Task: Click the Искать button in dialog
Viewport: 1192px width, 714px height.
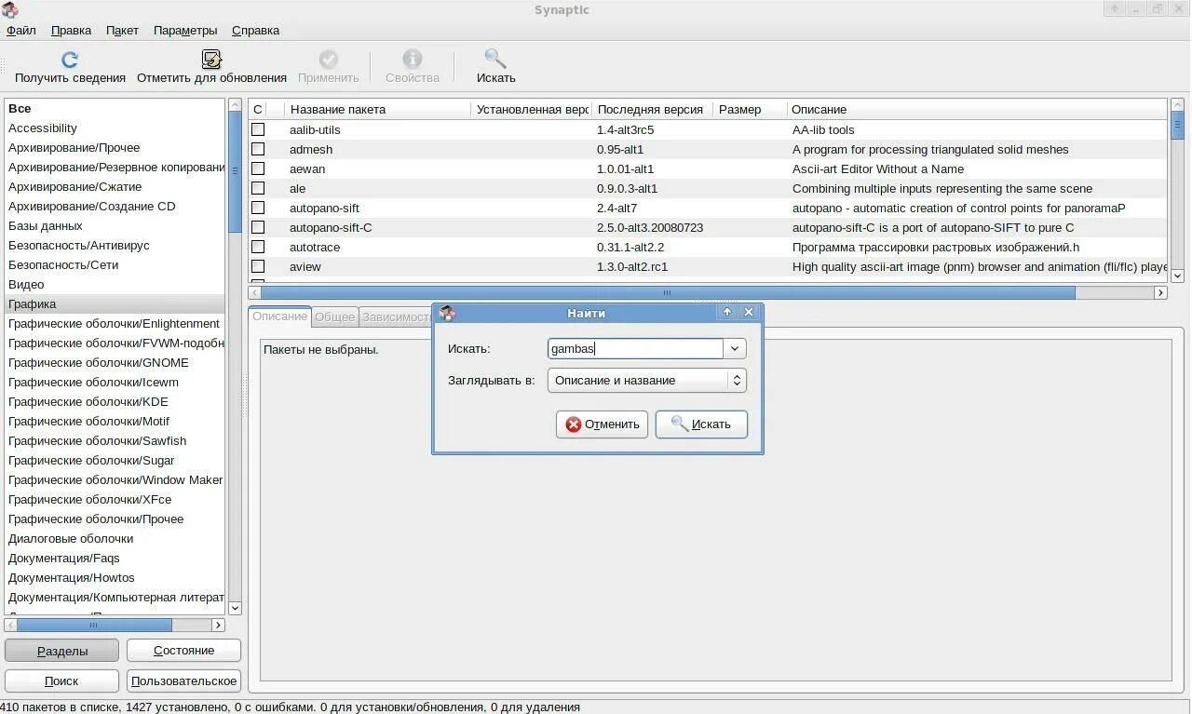Action: (701, 424)
